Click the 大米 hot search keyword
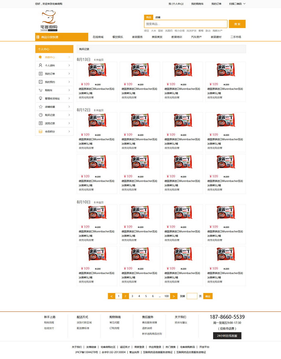This screenshot has width=281, height=359. pos(154,31)
